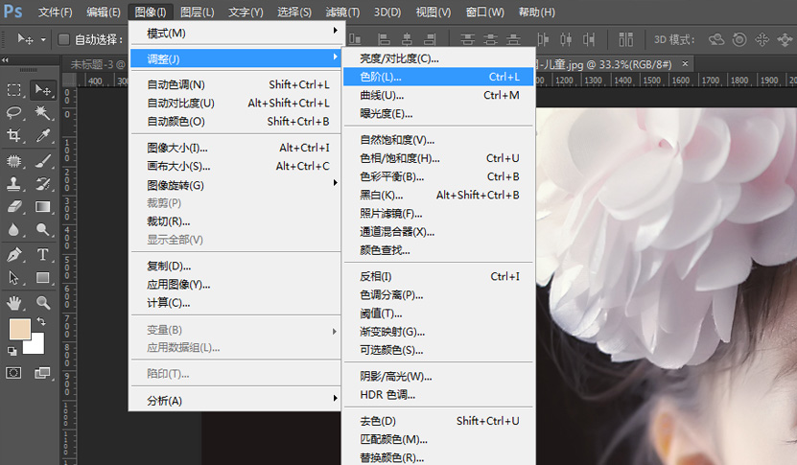Open the 窗口(W) menu
Viewport: 797px width, 465px height.
tap(485, 12)
